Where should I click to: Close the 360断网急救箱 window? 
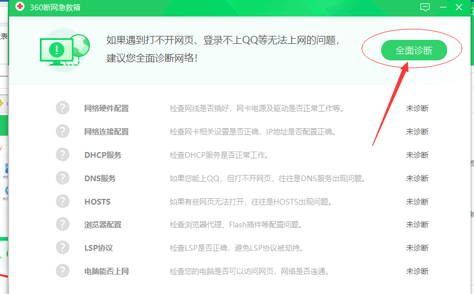tap(459, 7)
